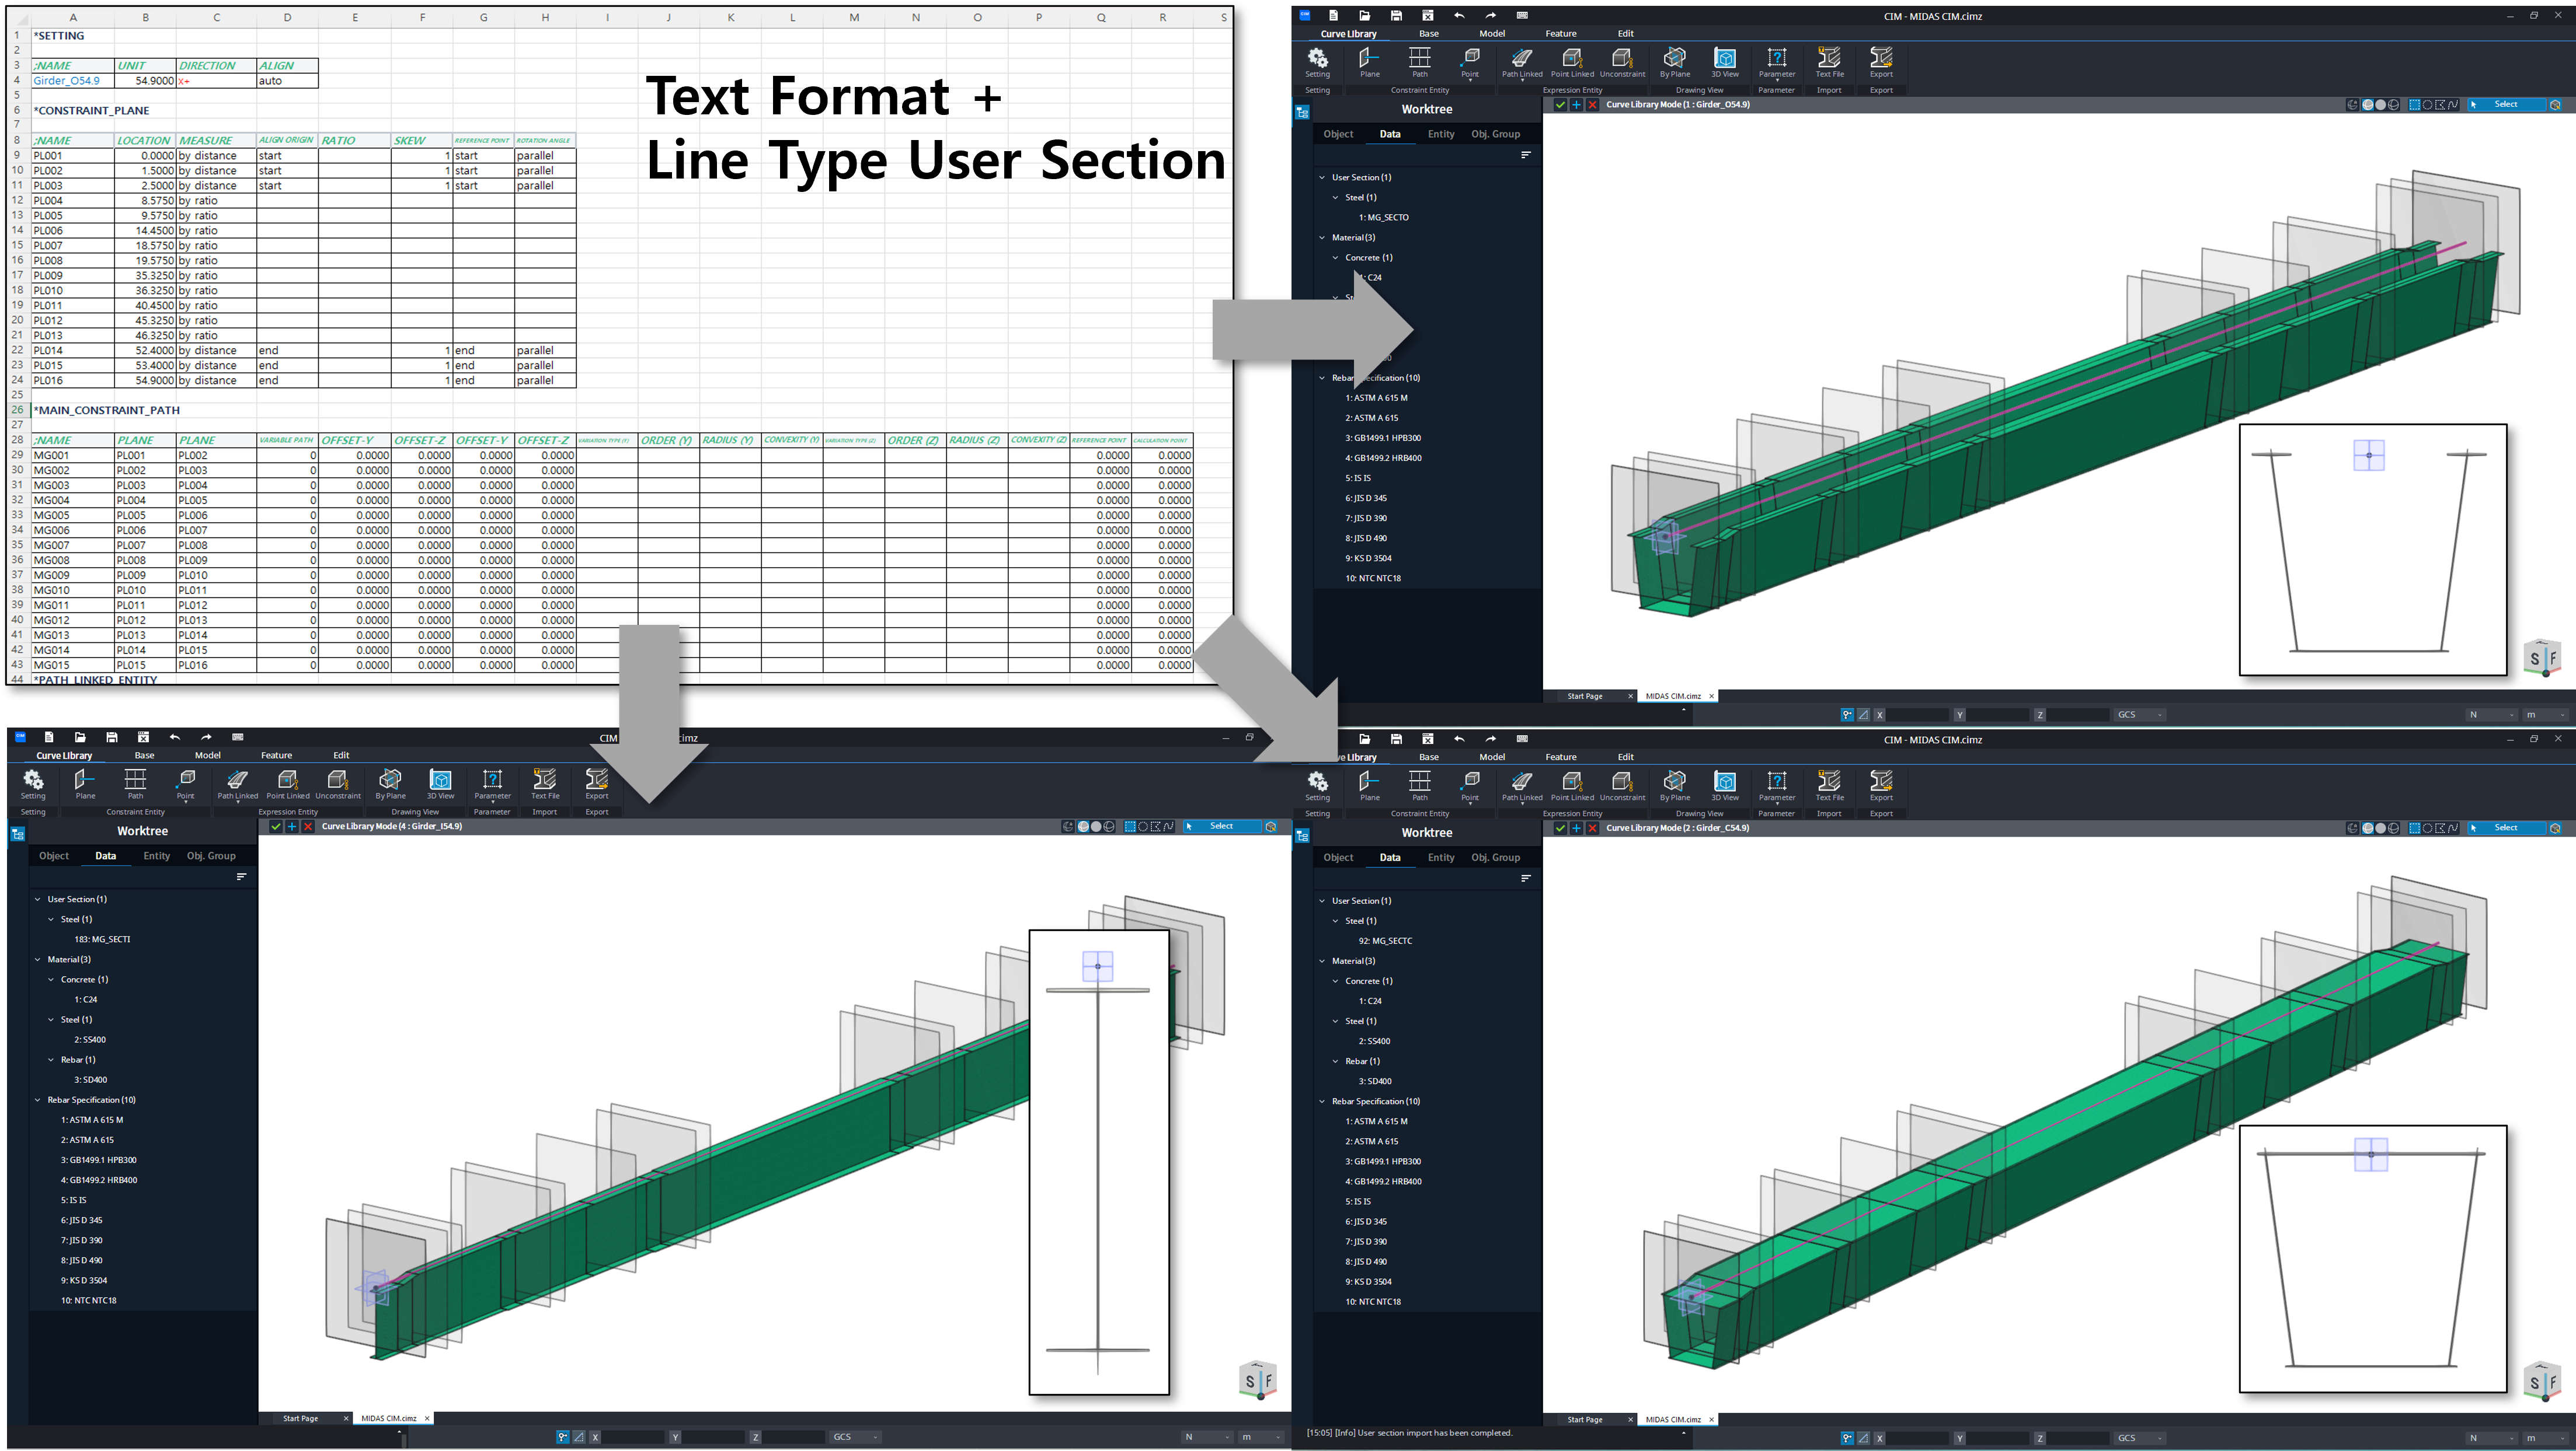Image resolution: width=2576 pixels, height=1451 pixels.
Task: Undo last action in the Girder_O54.9 window
Action: click(1459, 15)
